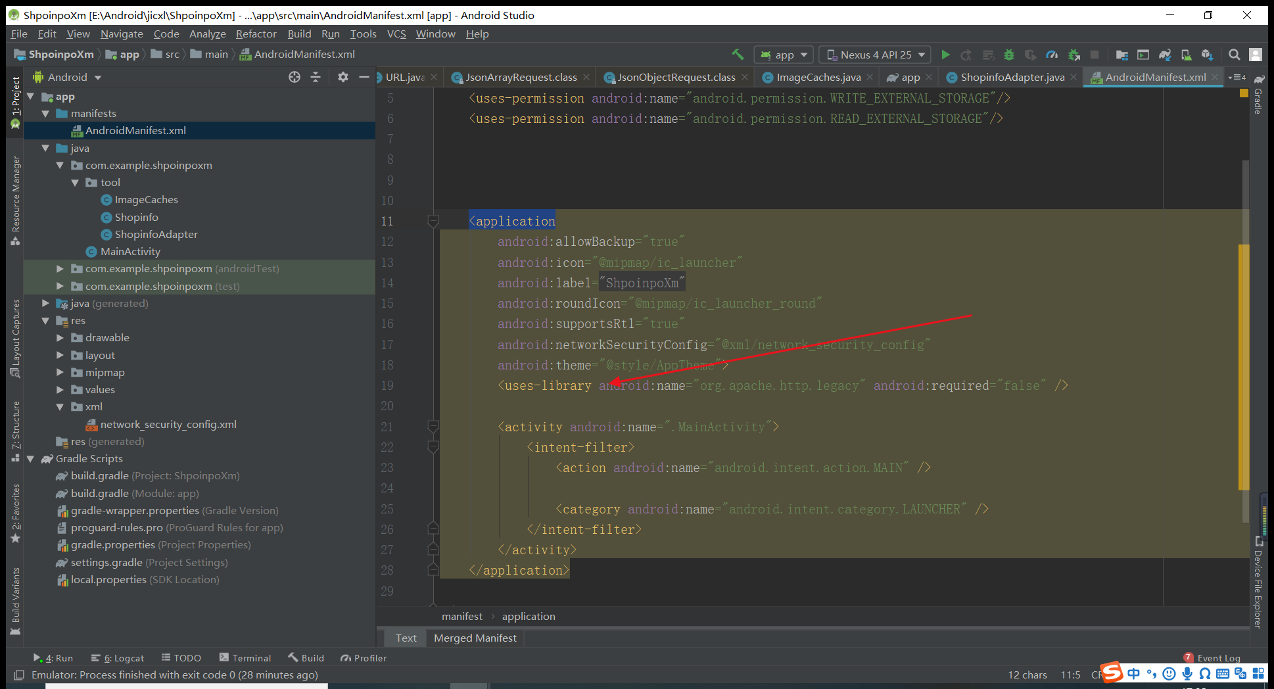1274x689 pixels.
Task: Open the Refactor menu
Action: pos(256,34)
